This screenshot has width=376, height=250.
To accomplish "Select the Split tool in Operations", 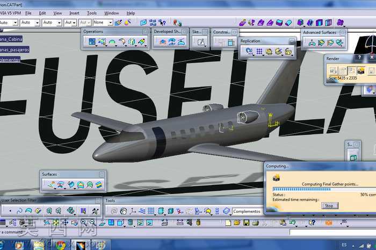I will (102, 42).
